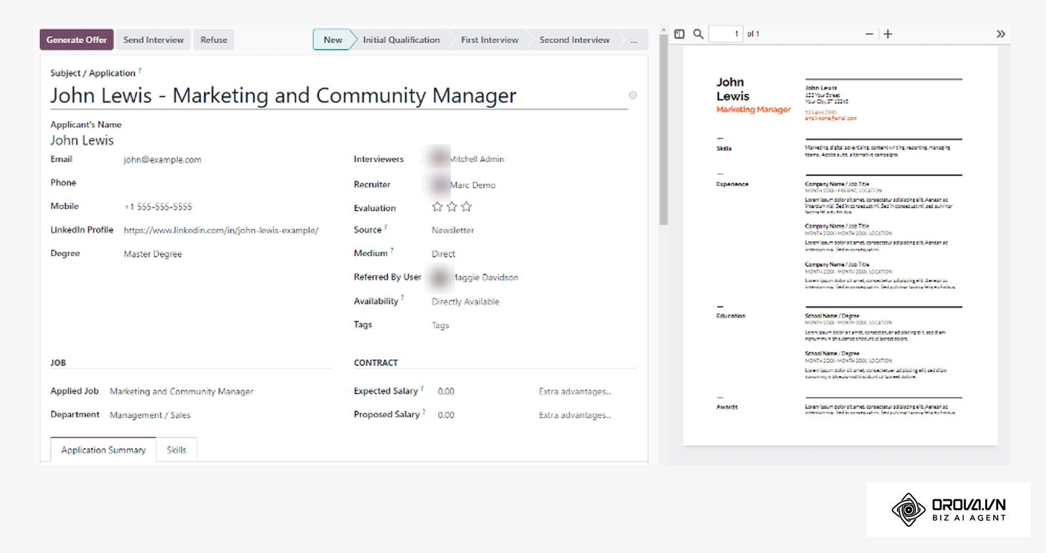Expand more stages with ellipsis button

(633, 40)
